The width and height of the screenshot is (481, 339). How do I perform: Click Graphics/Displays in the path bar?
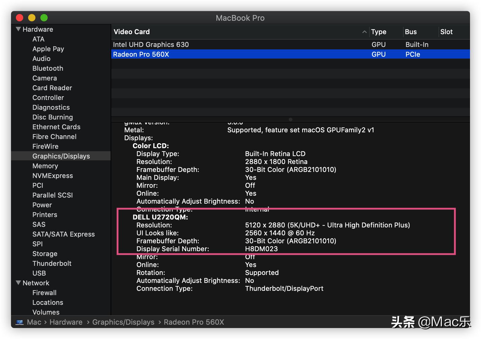[x=123, y=322]
